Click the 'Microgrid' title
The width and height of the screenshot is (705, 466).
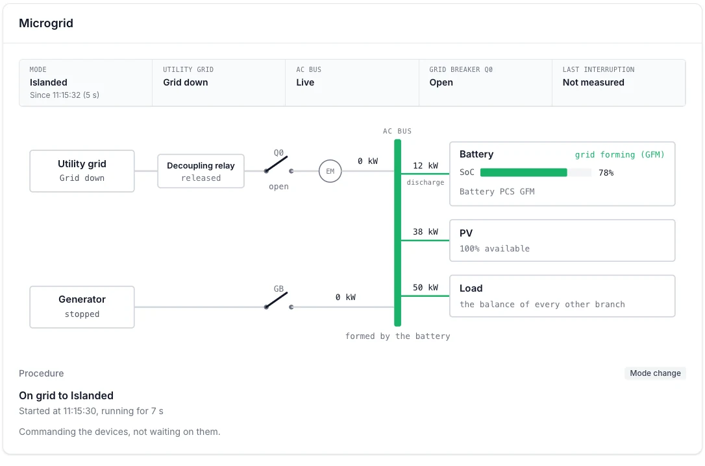pos(46,23)
